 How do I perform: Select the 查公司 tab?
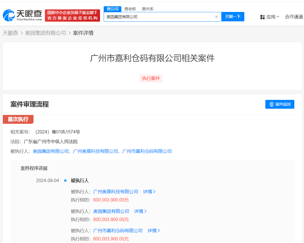point(112,9)
